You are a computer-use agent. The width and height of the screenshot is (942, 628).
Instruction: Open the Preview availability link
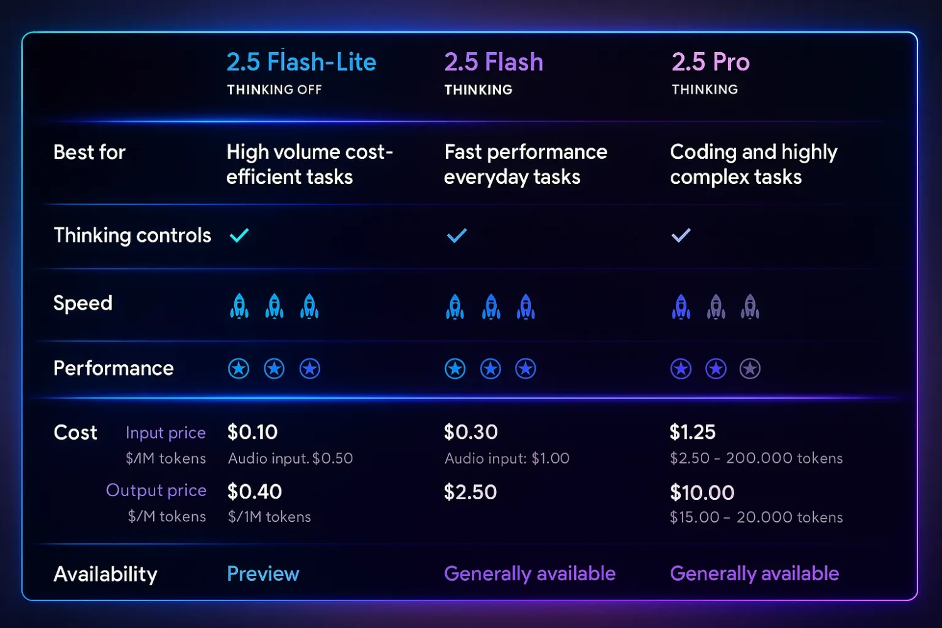coord(263,573)
